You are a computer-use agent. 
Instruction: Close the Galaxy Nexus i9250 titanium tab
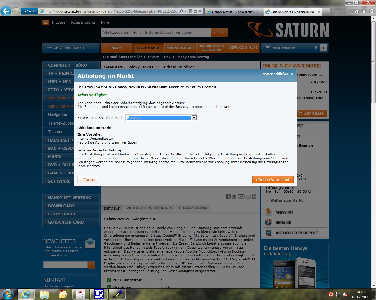[319, 12]
